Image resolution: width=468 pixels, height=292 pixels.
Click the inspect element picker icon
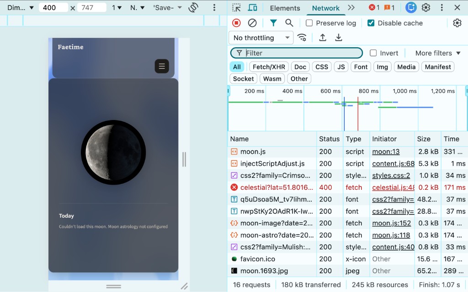pyautogui.click(x=236, y=8)
